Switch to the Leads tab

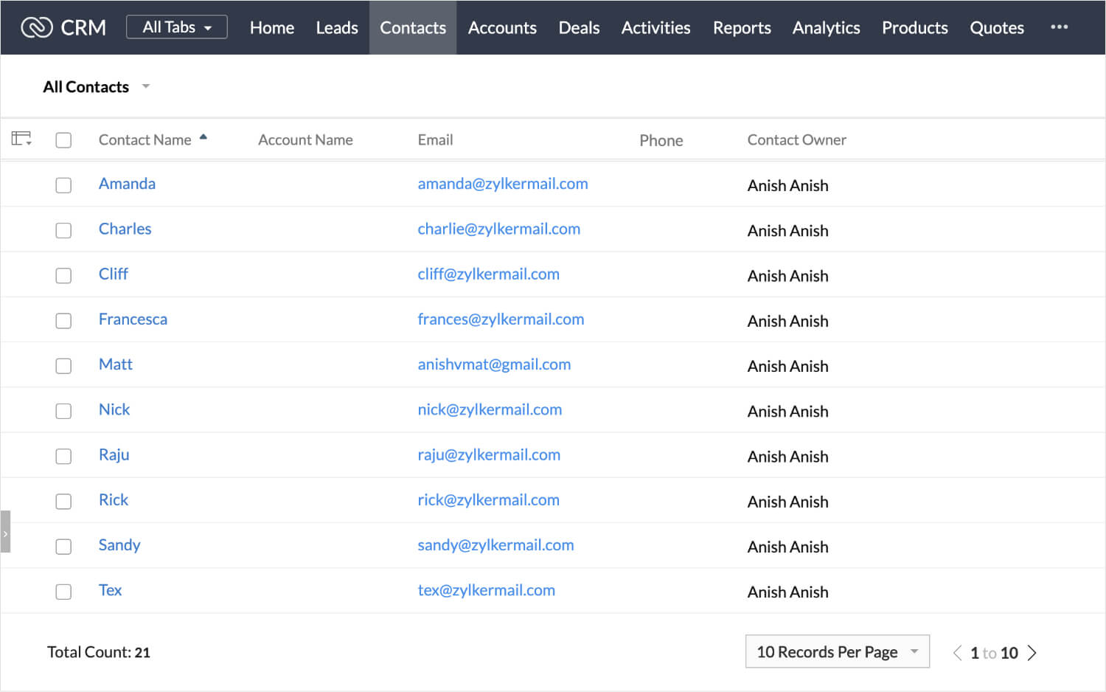coord(337,27)
